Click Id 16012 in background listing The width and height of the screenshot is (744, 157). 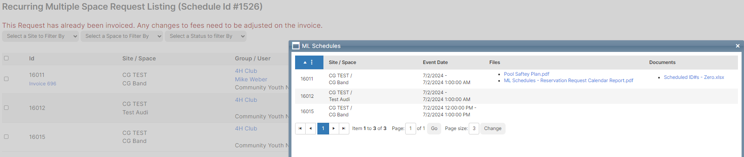tap(37, 108)
